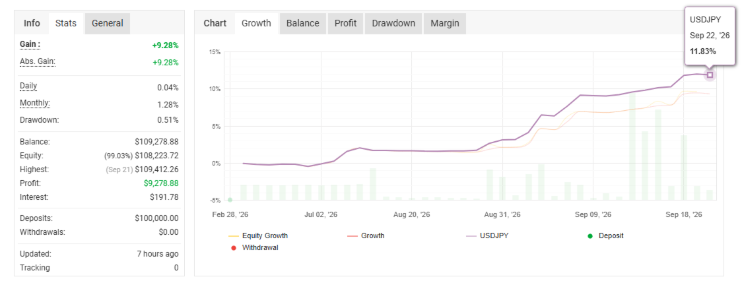This screenshot has width=742, height=283.
Task: Click the Abs. Gain label
Action: pyautogui.click(x=38, y=61)
